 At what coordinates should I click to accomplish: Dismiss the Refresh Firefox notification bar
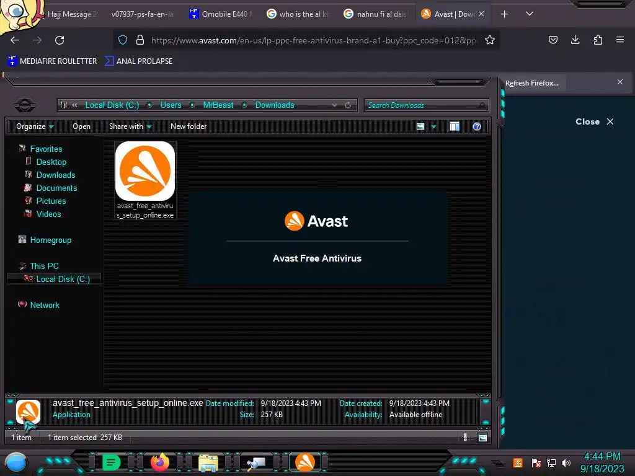[x=620, y=82]
